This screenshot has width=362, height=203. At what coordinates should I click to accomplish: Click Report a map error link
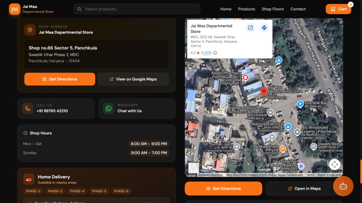point(330,175)
